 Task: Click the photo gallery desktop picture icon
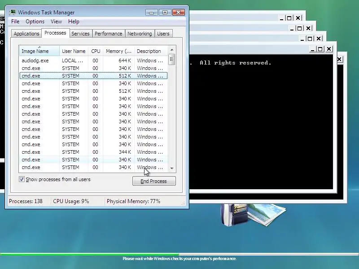[x=253, y=215]
